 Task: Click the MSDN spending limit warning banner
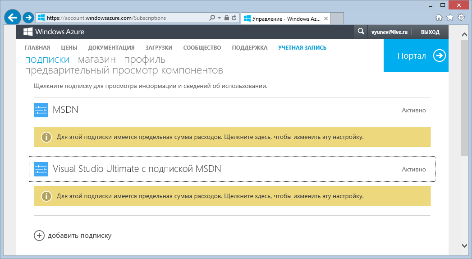pyautogui.click(x=232, y=137)
